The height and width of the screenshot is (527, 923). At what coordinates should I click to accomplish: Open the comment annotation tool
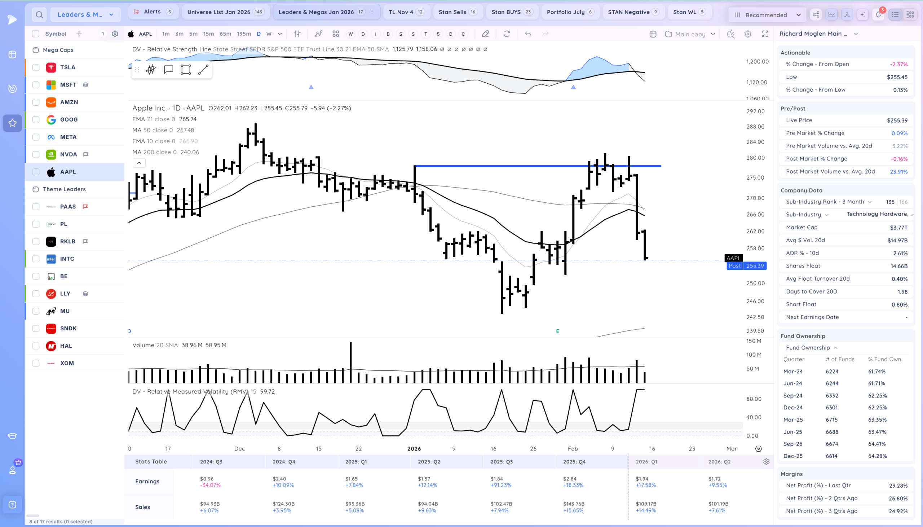tap(168, 70)
